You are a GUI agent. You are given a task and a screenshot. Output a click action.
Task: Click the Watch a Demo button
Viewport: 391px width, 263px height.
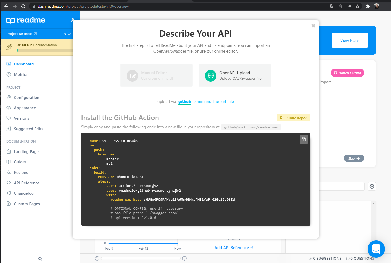(347, 73)
